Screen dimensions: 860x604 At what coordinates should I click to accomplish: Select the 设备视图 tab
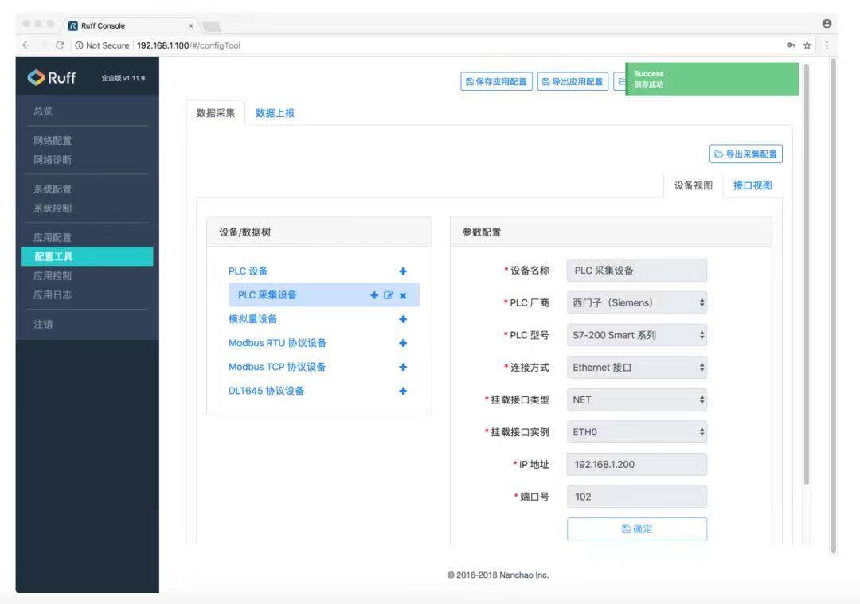click(694, 185)
